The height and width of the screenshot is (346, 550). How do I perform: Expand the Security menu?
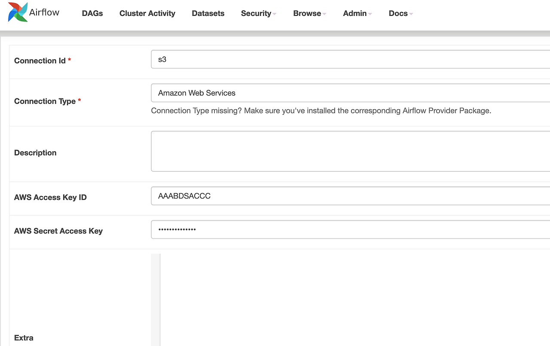pyautogui.click(x=258, y=13)
